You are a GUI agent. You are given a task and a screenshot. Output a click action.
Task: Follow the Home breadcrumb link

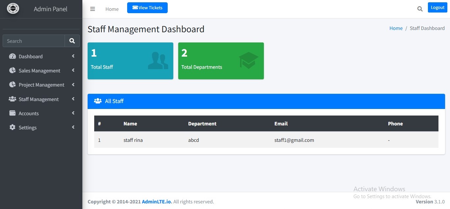click(396, 28)
